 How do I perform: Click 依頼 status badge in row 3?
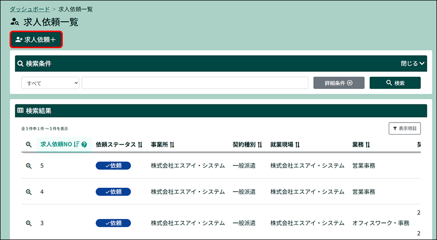point(113,223)
